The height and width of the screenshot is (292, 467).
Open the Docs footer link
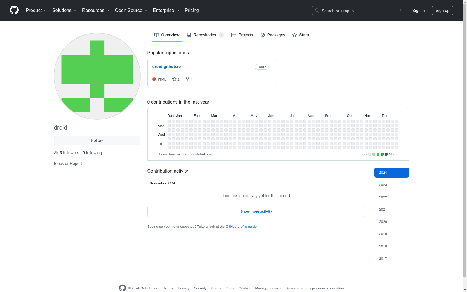230,288
